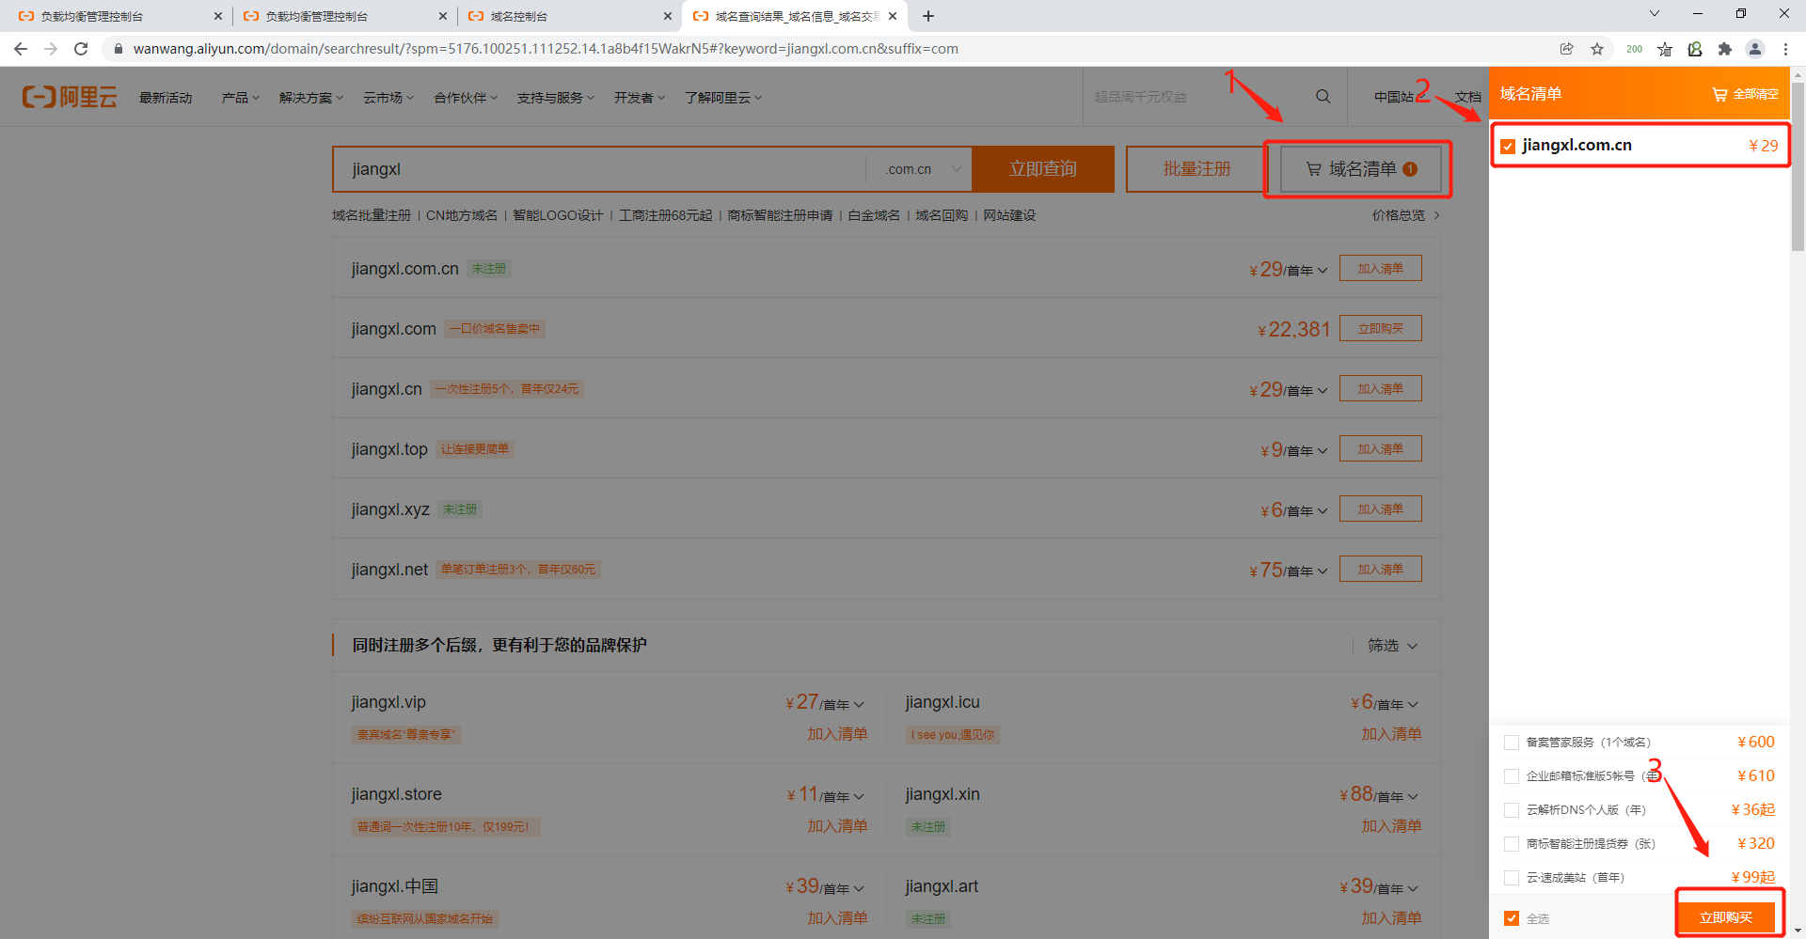Expand price options for jiangxl.top
Viewport: 1806px width, 939px height.
click(1323, 451)
